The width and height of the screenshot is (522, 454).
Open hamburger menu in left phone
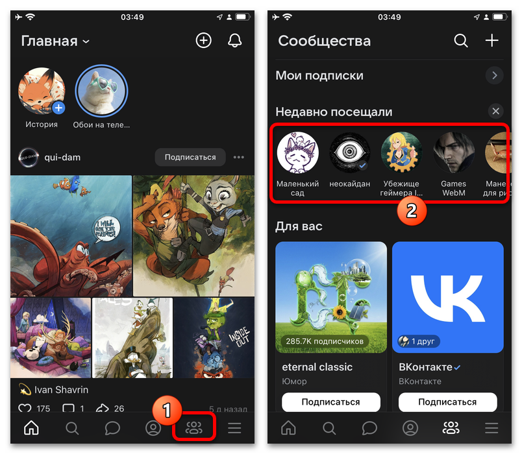[234, 428]
